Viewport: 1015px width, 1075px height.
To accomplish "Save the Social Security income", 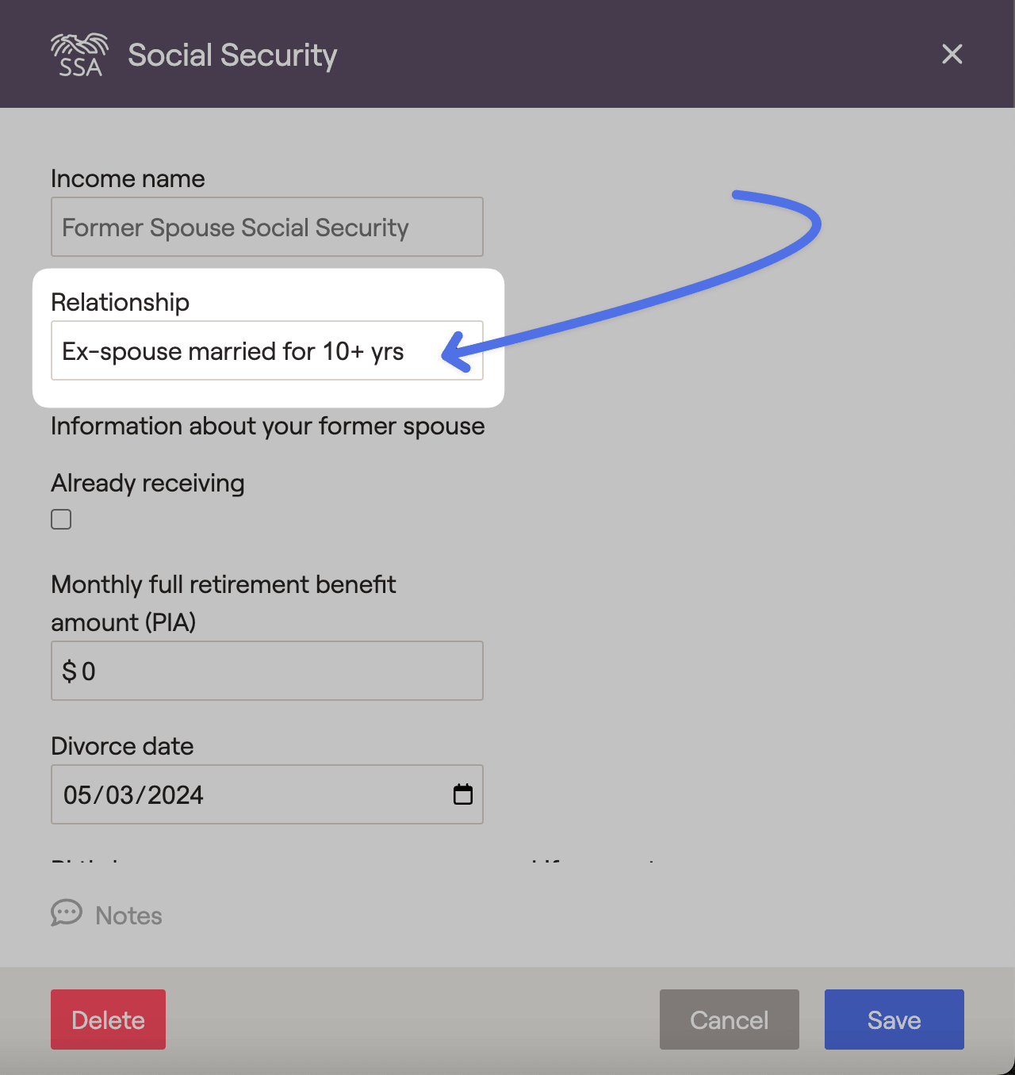I will click(894, 1020).
